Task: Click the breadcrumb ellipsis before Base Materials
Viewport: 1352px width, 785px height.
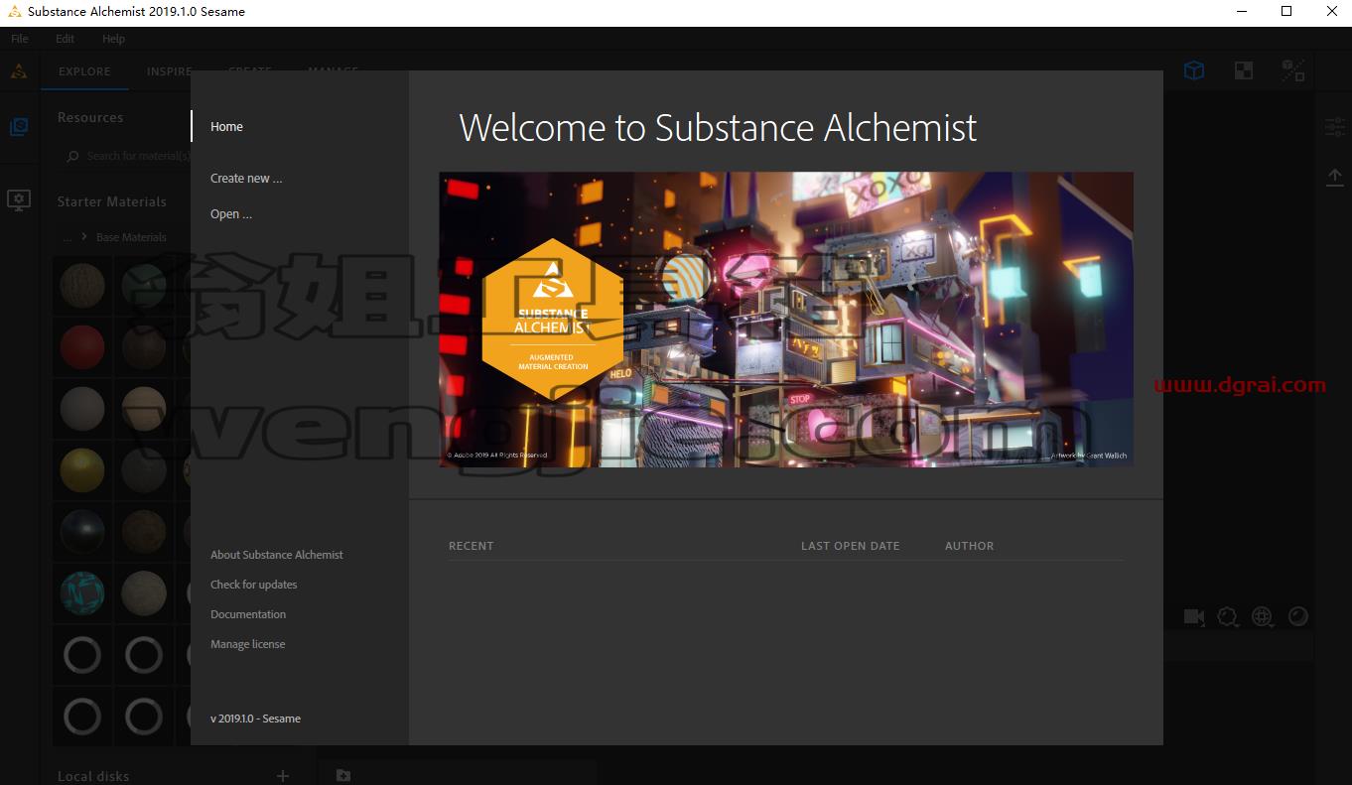Action: point(68,238)
